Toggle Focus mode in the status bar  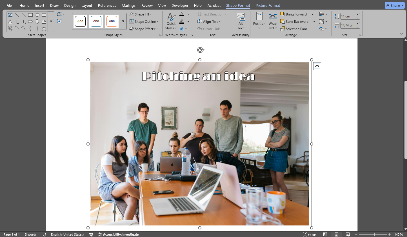point(310,234)
